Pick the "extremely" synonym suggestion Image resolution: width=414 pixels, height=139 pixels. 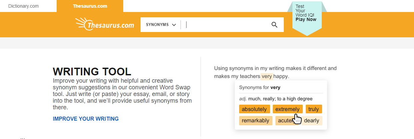287,109
